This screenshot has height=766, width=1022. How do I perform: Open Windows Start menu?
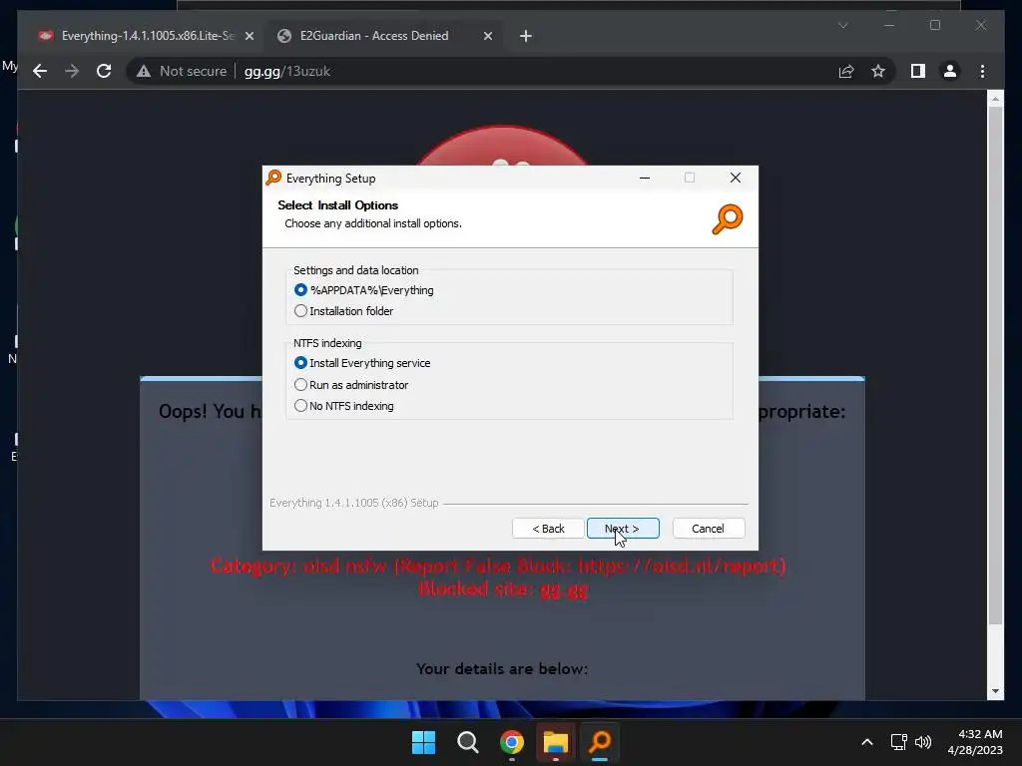point(423,742)
